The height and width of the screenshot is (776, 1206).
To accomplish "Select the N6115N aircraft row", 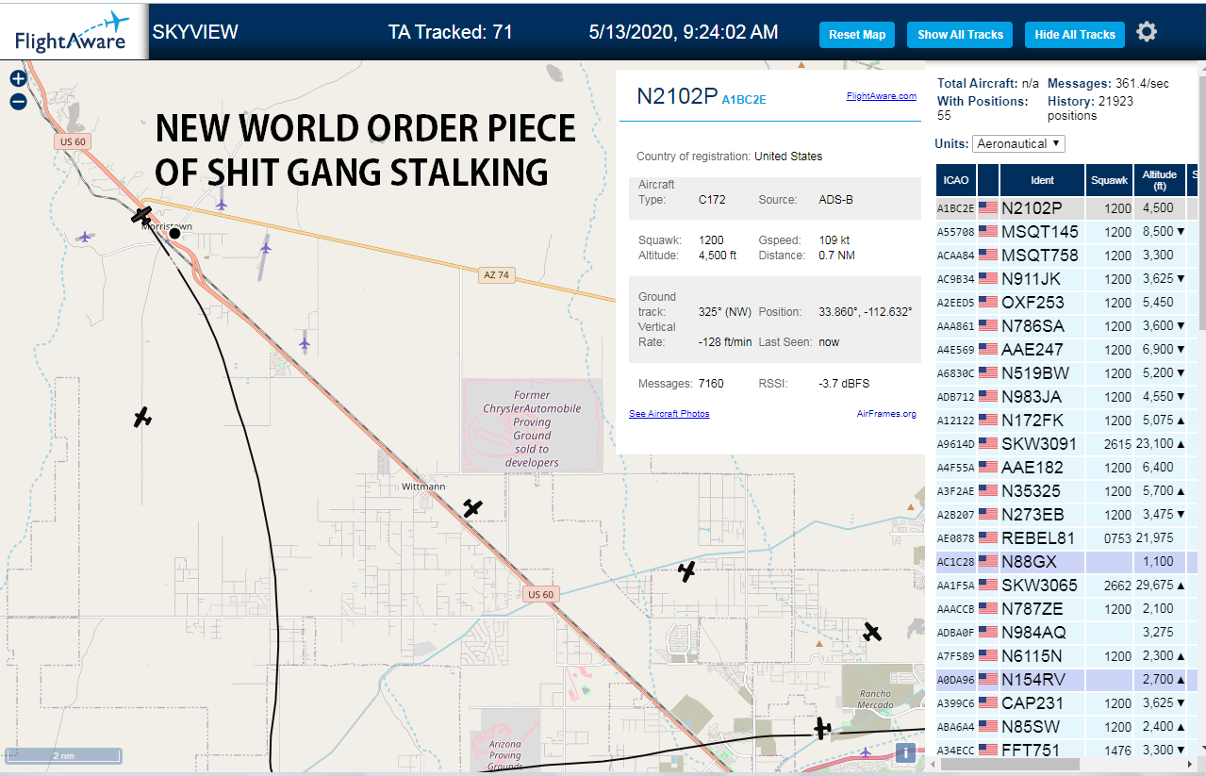I will (1067, 655).
